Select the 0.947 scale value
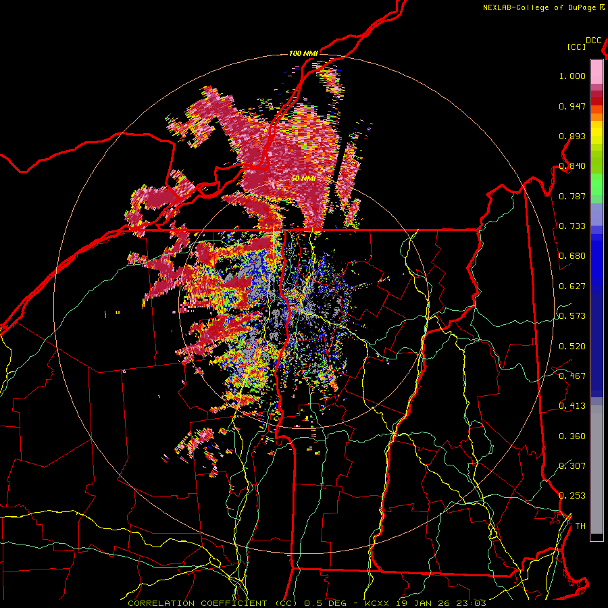Screen dimensions: 608x608 [x=572, y=106]
